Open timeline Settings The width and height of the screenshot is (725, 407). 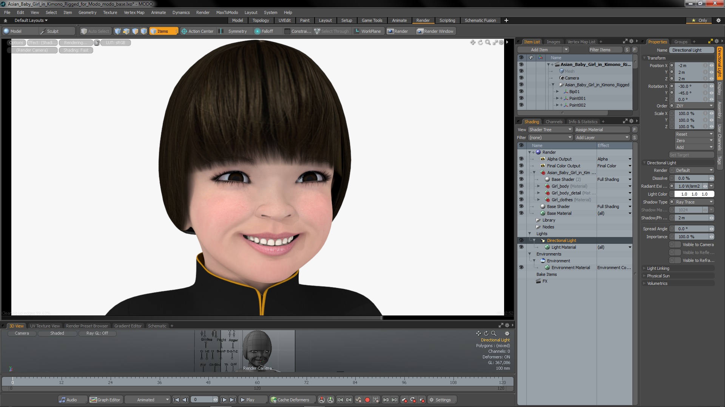pyautogui.click(x=442, y=400)
